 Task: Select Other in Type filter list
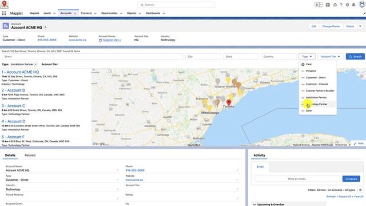(x=318, y=110)
